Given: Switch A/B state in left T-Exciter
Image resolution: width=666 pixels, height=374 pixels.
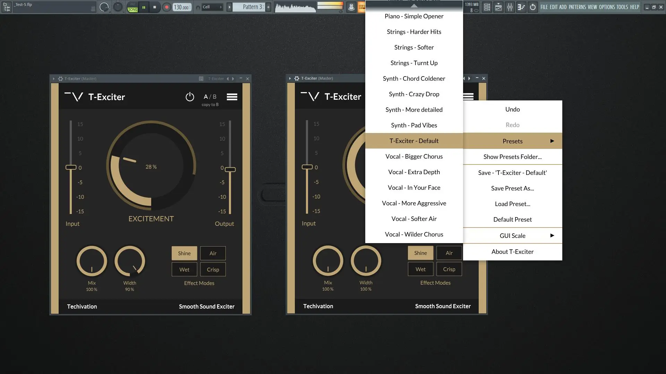Looking at the screenshot, I should point(210,97).
